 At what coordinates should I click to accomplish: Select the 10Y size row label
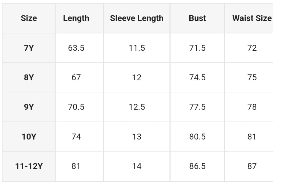[x=29, y=137]
